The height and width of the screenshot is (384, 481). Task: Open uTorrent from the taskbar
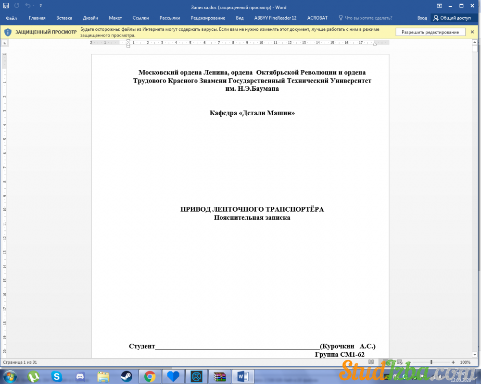[34, 376]
